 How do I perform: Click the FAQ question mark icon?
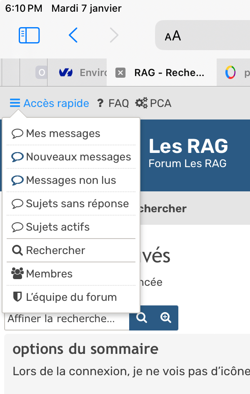[100, 103]
